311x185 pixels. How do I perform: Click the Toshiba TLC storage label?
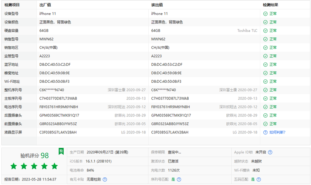(247, 31)
